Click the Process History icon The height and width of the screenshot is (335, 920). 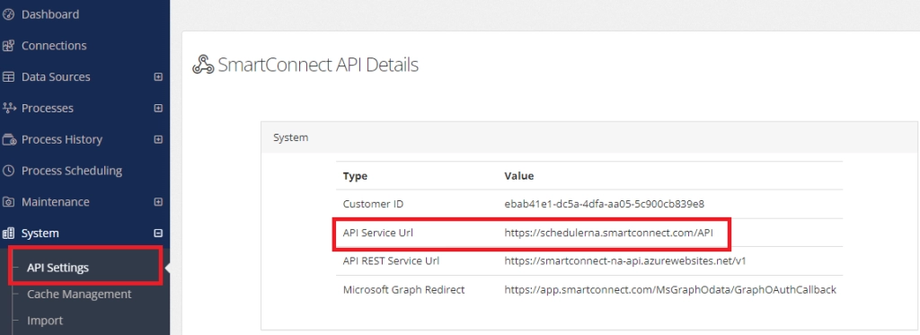tap(9, 139)
